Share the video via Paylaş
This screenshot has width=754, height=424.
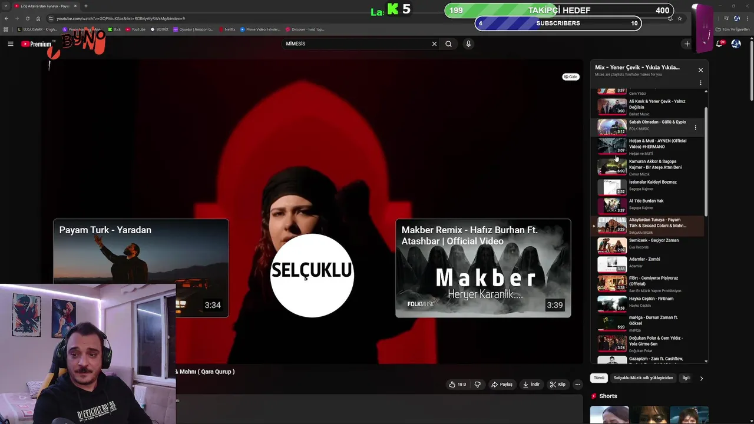click(x=502, y=385)
